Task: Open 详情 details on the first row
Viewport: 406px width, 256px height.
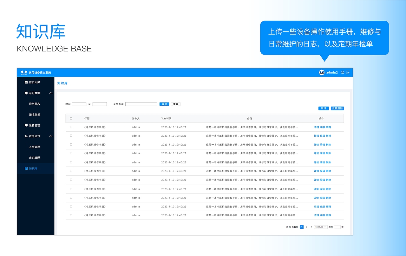Action: [x=316, y=127]
